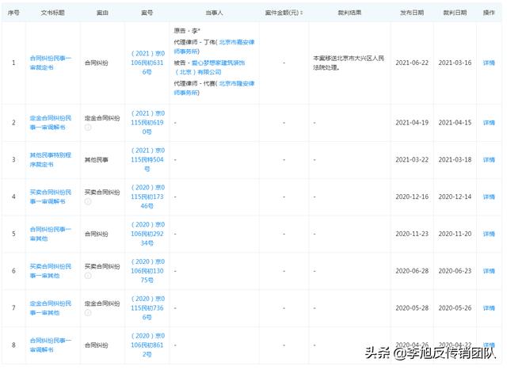Click 详情 for row 4 dated 2020-12-16
Viewport: 507px width, 370px height.
tap(489, 196)
